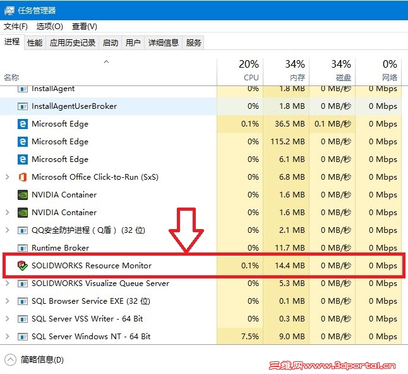Open the 查看(V) menu
Image resolution: width=408 pixels, height=374 pixels.
tap(84, 27)
